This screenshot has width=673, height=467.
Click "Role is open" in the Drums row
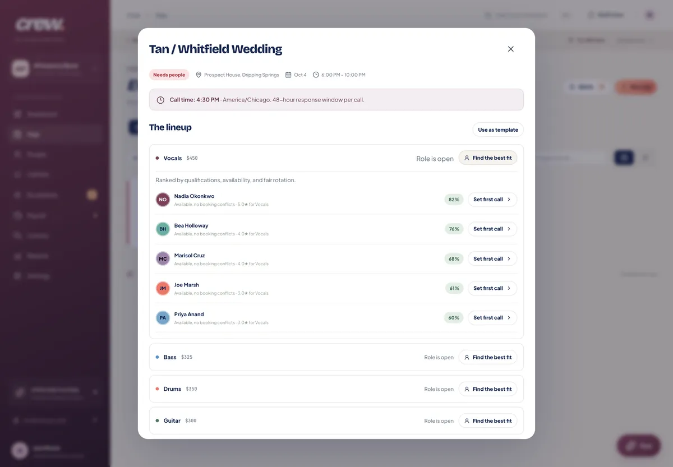[439, 389]
